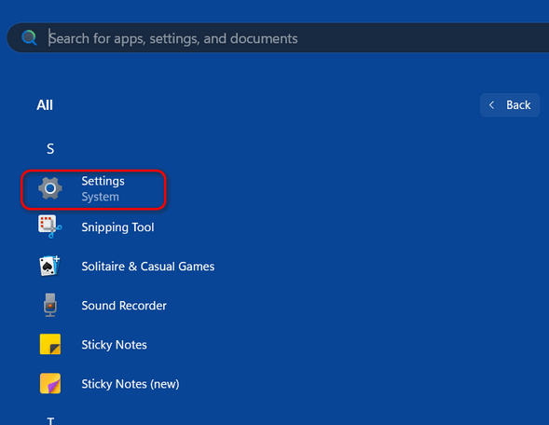
Task: Jump to letter index via S header
Action: coord(50,149)
